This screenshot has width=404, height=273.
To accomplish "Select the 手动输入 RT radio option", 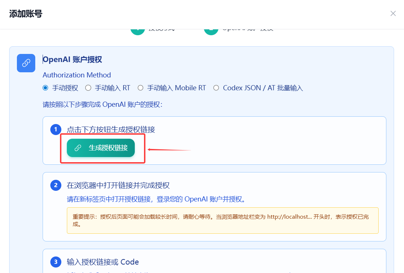I will tap(88, 88).
